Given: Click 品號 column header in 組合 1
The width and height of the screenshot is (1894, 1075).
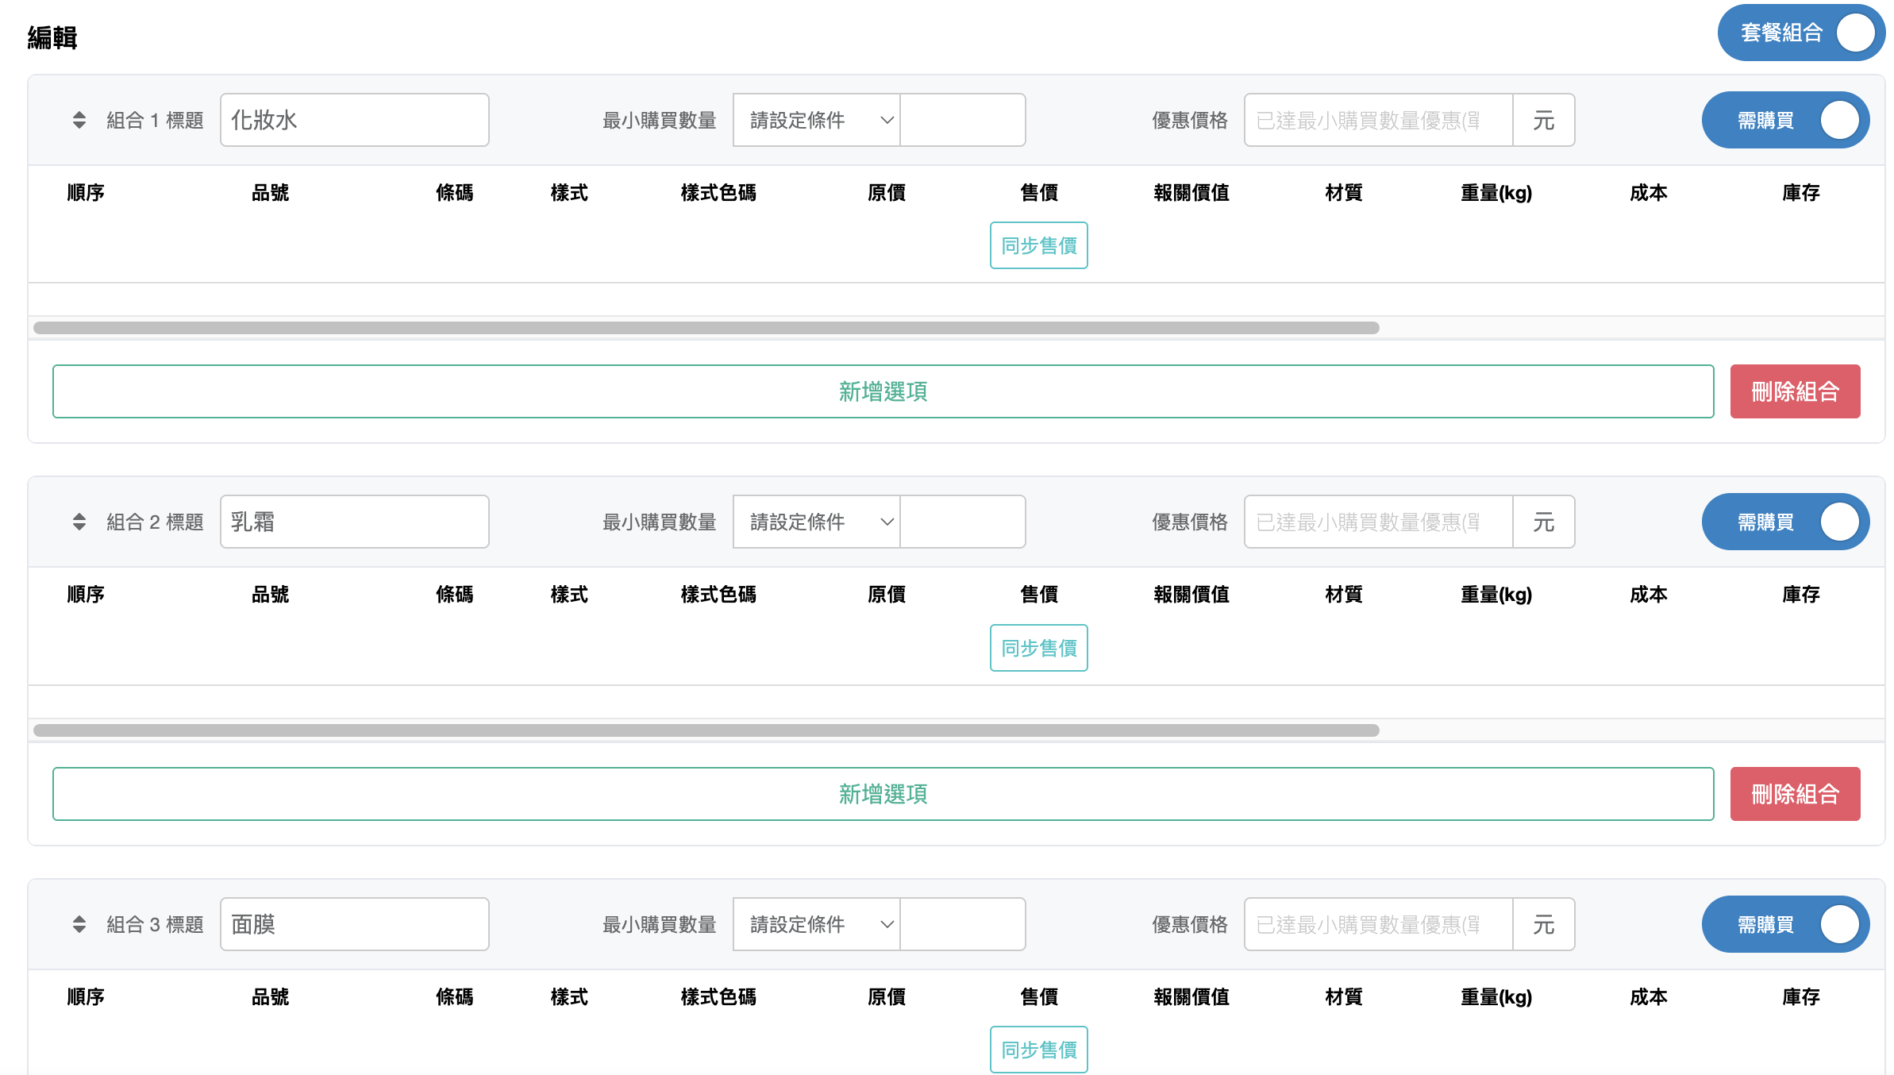Looking at the screenshot, I should point(270,192).
